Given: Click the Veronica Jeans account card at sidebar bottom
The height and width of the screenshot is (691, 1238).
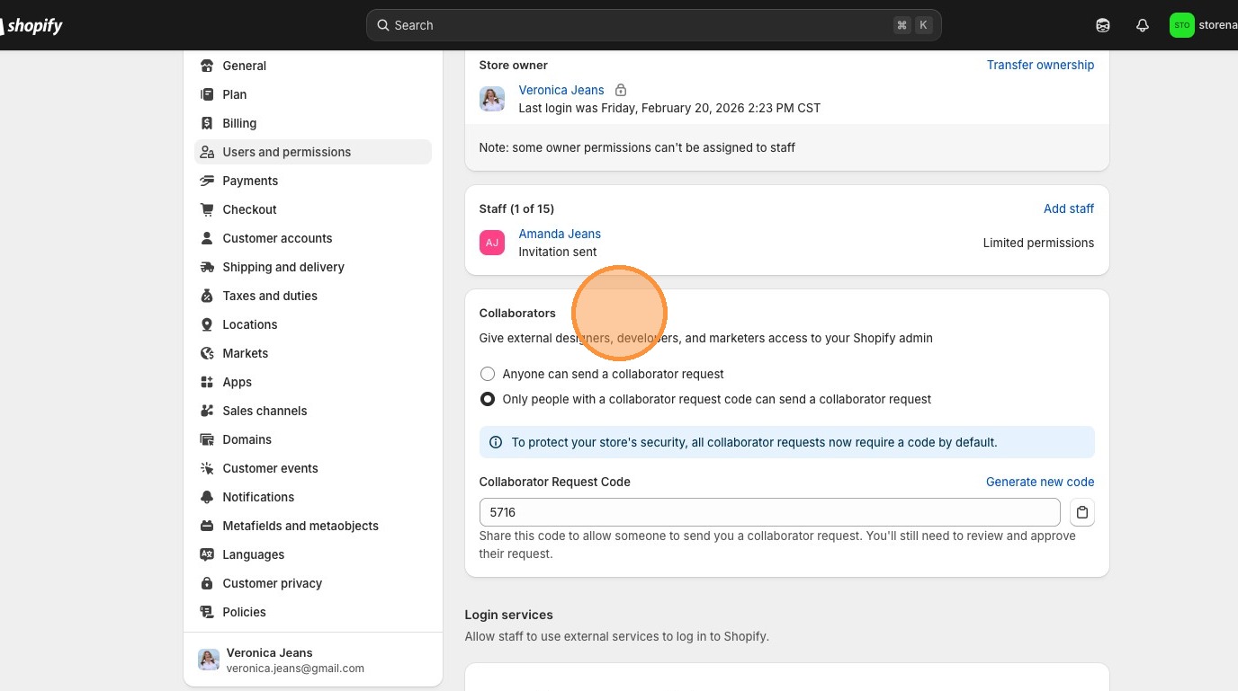Looking at the screenshot, I should [x=313, y=660].
